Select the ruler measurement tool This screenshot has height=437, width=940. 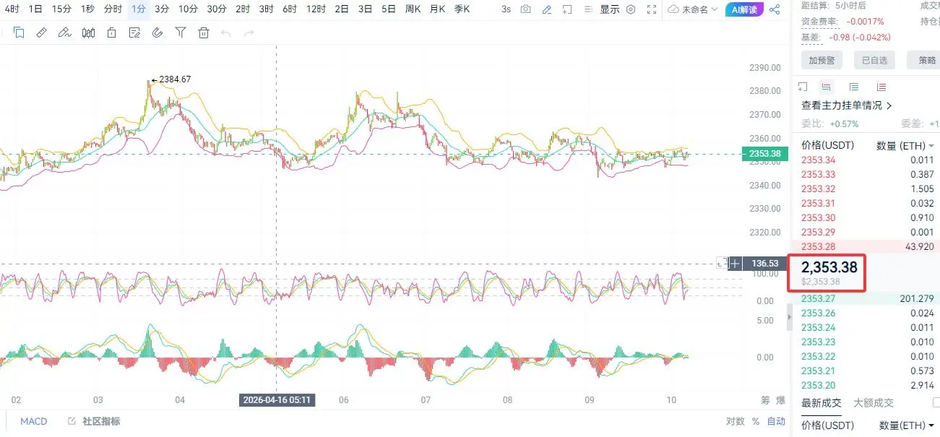(41, 33)
